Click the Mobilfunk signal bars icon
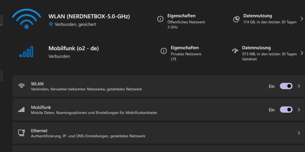Image resolution: width=305 pixels, height=152 pixels. 26,52
